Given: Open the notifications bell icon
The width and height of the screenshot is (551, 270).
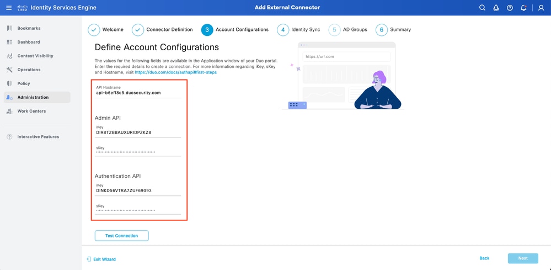Looking at the screenshot, I should click(x=523, y=8).
